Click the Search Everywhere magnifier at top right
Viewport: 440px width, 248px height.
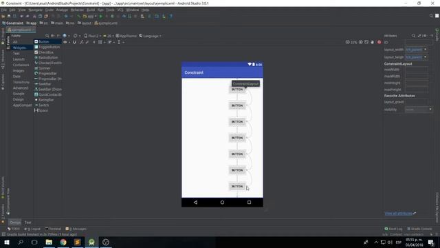431,16
